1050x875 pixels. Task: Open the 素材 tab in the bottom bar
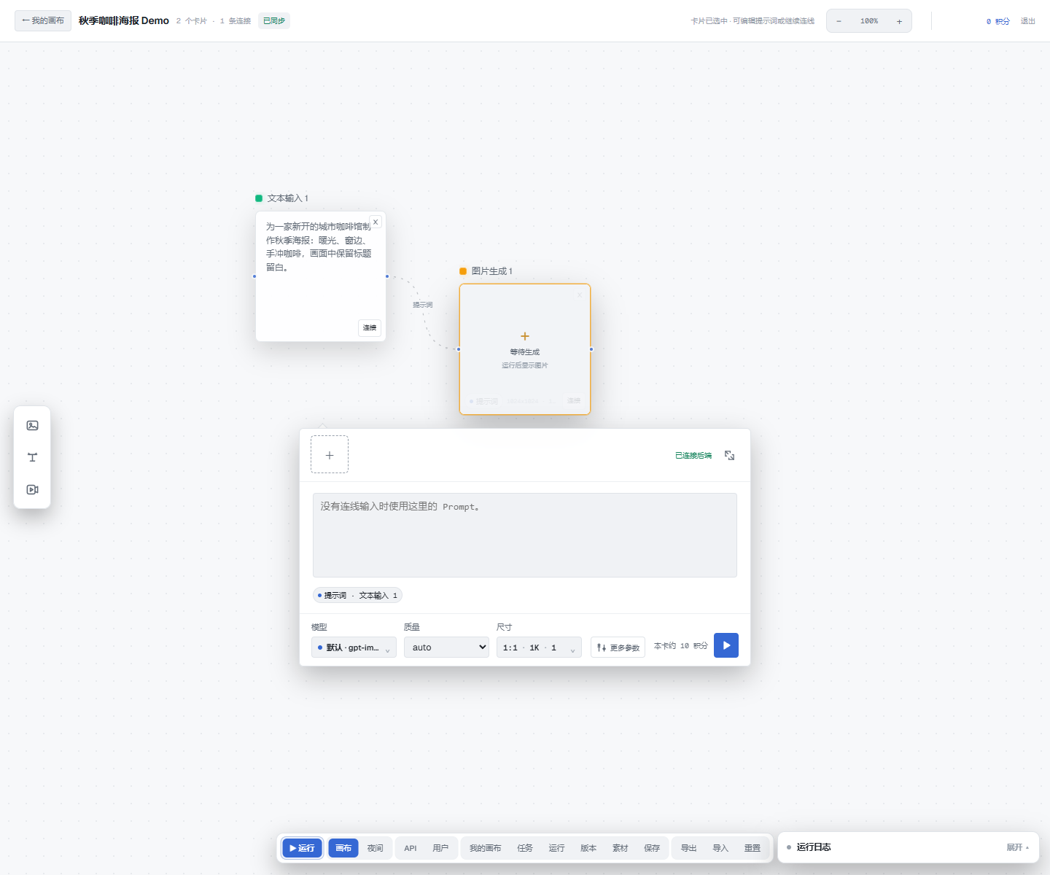620,848
